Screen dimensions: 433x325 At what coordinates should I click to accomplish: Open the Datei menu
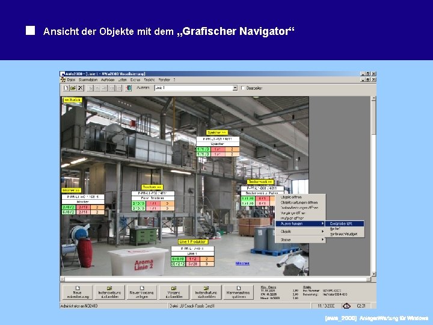[71, 79]
